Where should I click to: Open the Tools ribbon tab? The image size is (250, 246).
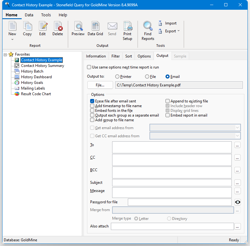(x=46, y=15)
